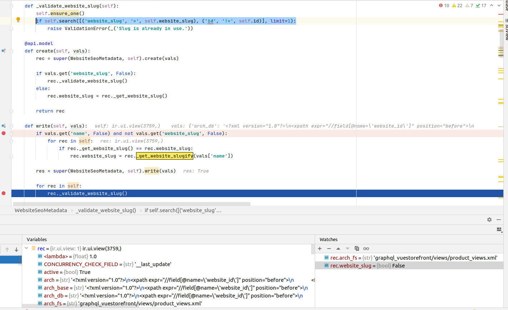The image size is (508, 310).
Task: Toggle the breakpoint on rec._validate_website_slug() line
Action: tap(4, 193)
